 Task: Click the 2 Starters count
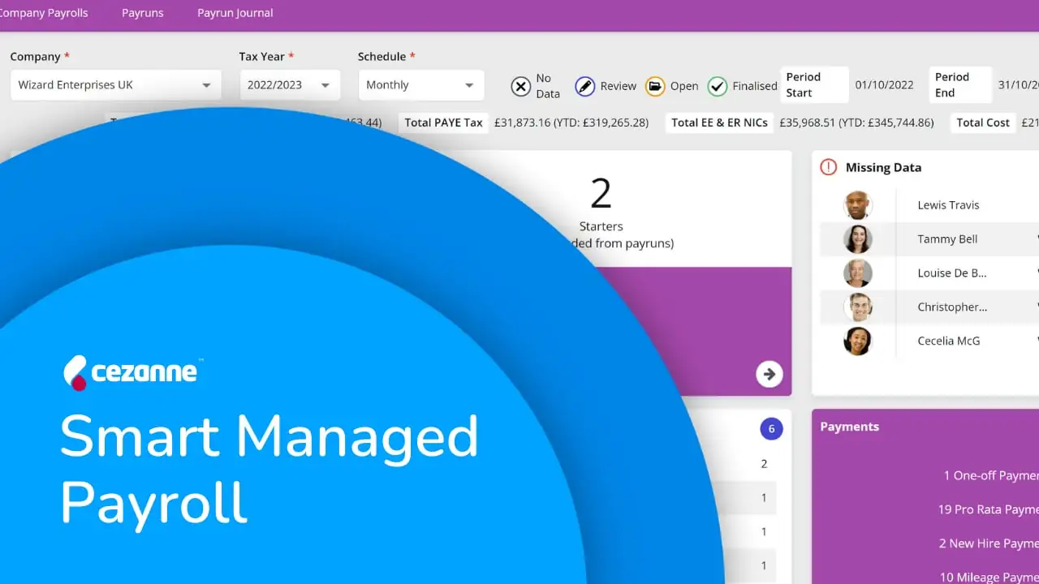pos(601,195)
